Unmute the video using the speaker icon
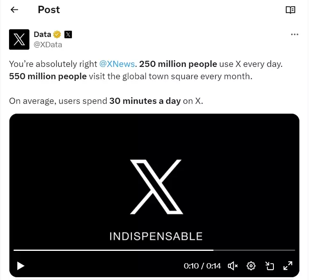The image size is (310, 280). (232, 266)
